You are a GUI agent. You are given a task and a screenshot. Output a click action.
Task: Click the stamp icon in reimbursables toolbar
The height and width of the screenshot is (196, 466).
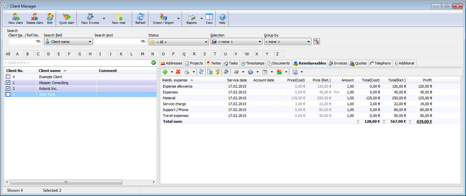217,72
